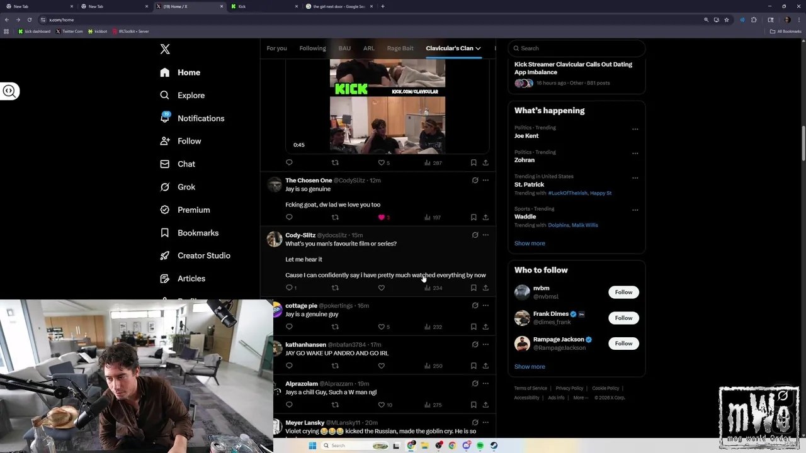The width and height of the screenshot is (806, 453).
Task: Open more options on The Chosen One's post
Action: click(x=485, y=181)
